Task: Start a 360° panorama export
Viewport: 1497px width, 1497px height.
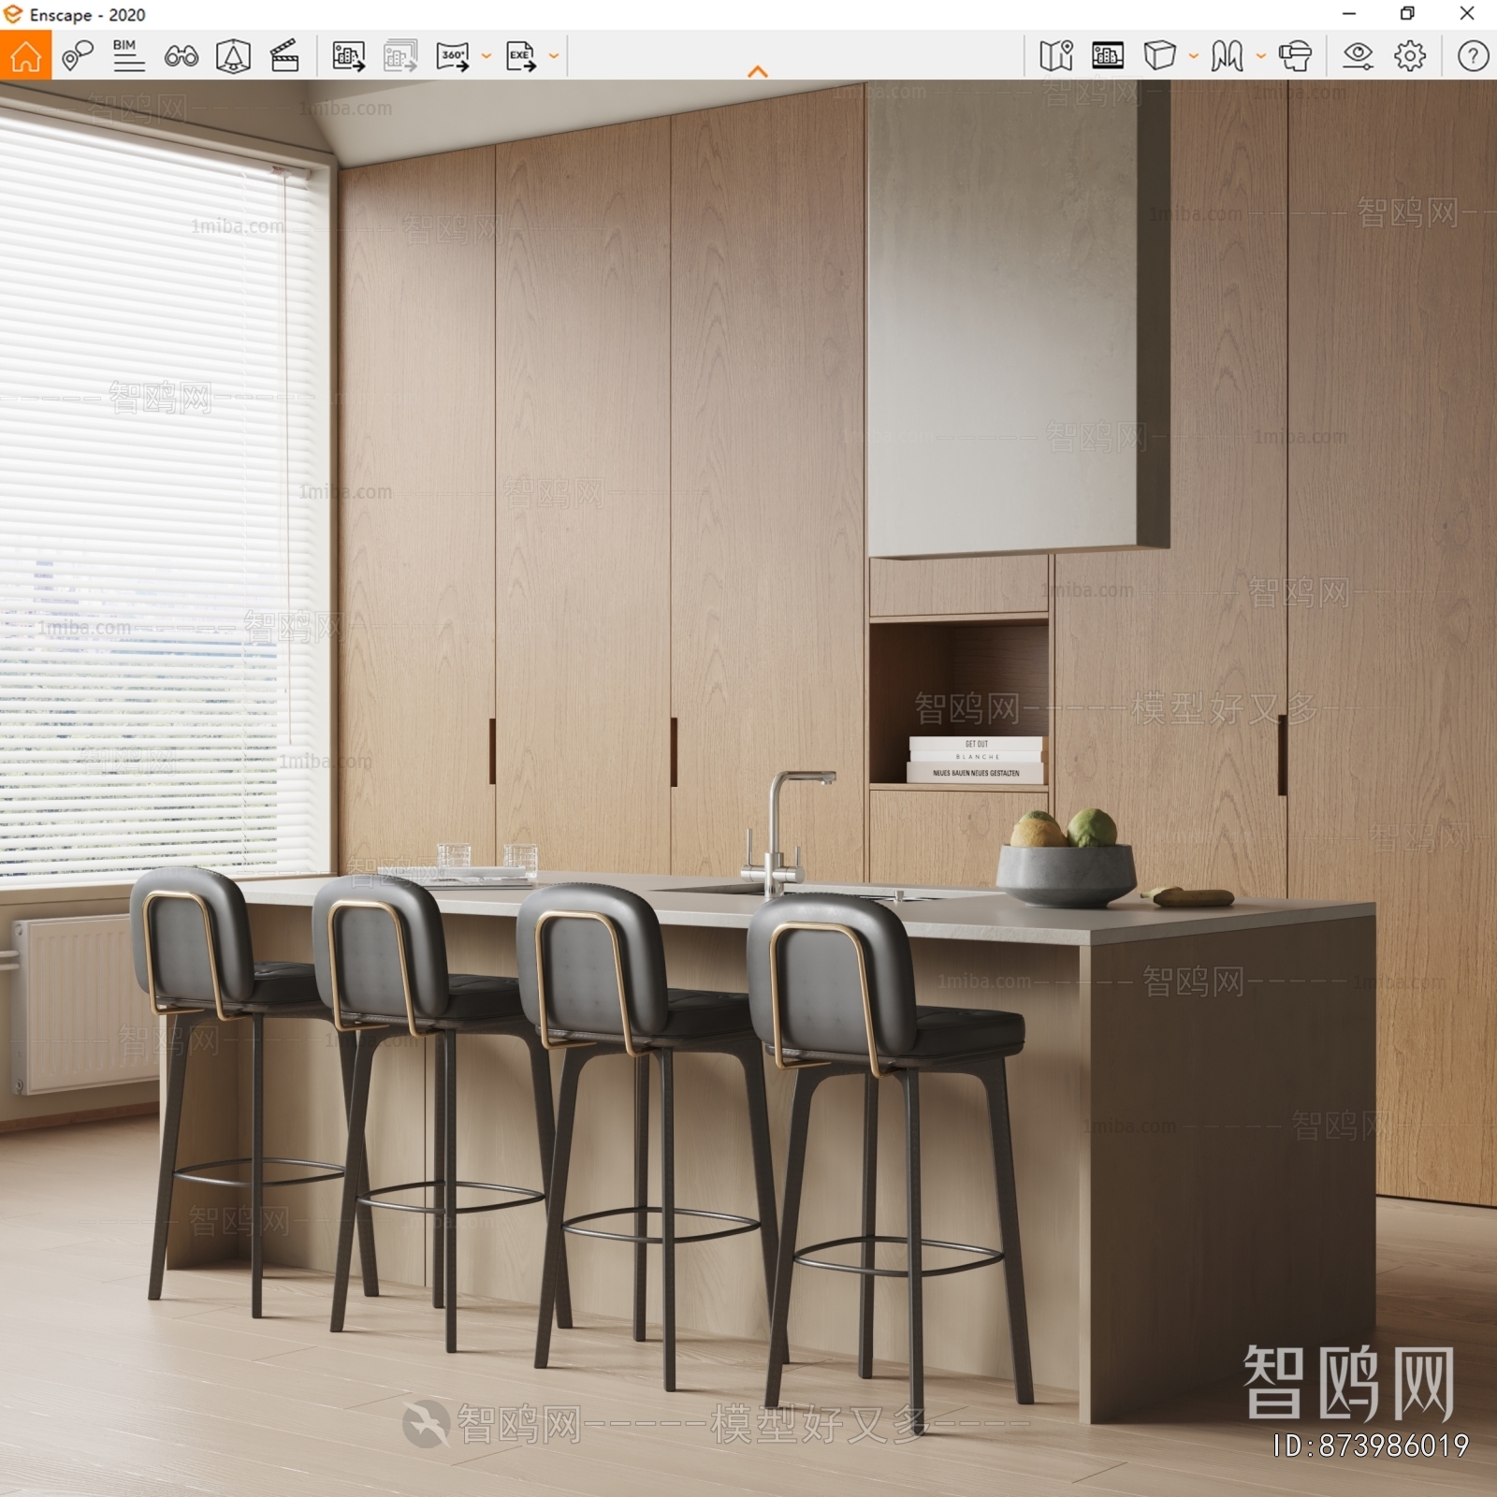Action: [x=452, y=56]
